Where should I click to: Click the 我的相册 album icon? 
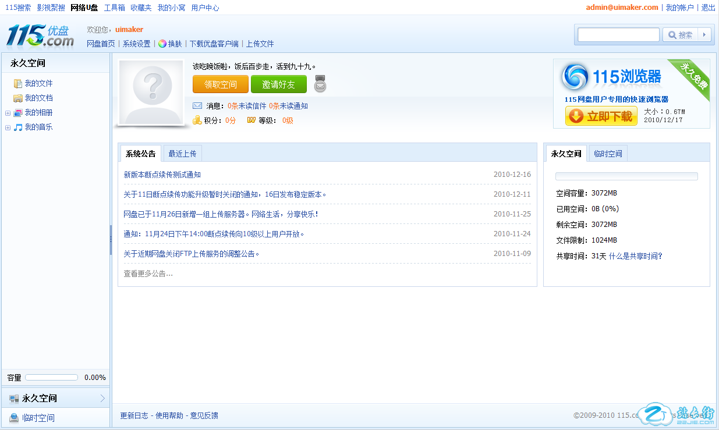click(x=18, y=113)
